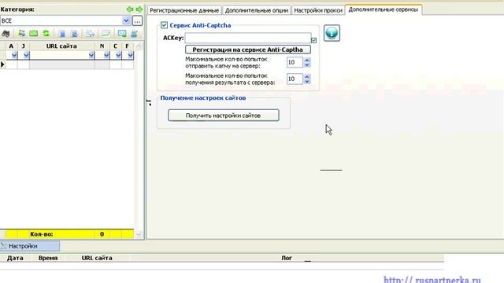Open the filter dropdown under column A
The height and width of the screenshot is (283, 504).
point(14,55)
